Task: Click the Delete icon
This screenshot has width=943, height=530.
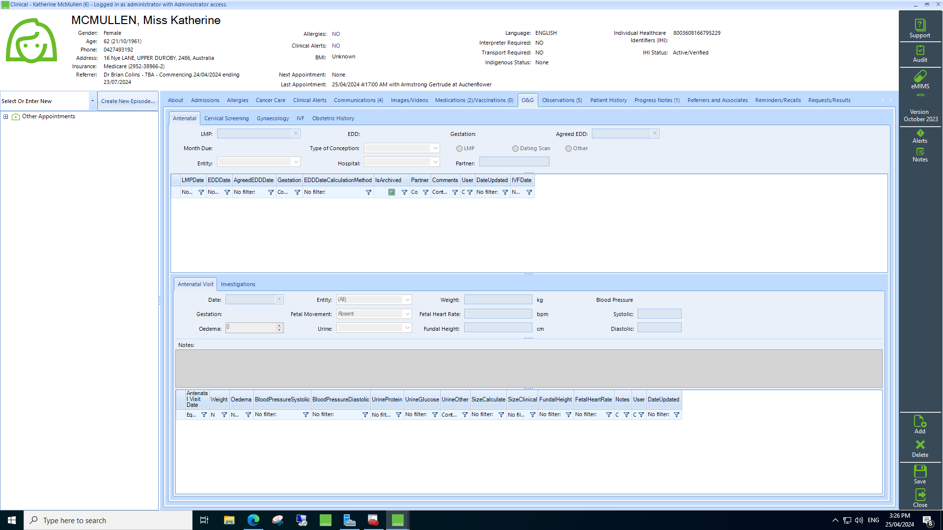Action: coord(920,449)
